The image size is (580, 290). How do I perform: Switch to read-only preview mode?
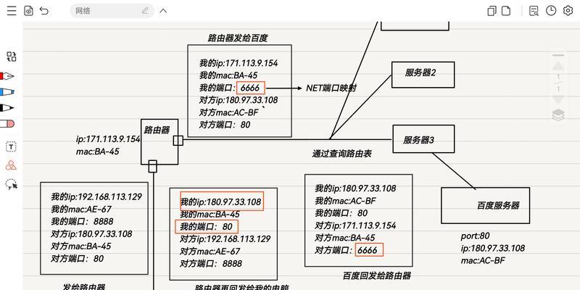pyautogui.click(x=28, y=11)
